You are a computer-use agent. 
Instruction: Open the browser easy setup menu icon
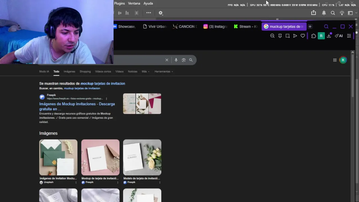[349, 36]
